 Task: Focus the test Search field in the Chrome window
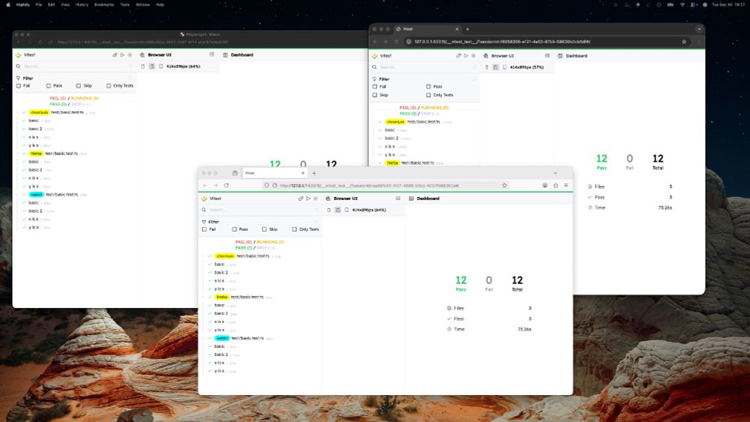[425, 67]
